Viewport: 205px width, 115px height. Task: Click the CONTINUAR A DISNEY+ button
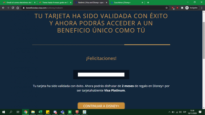101,106
